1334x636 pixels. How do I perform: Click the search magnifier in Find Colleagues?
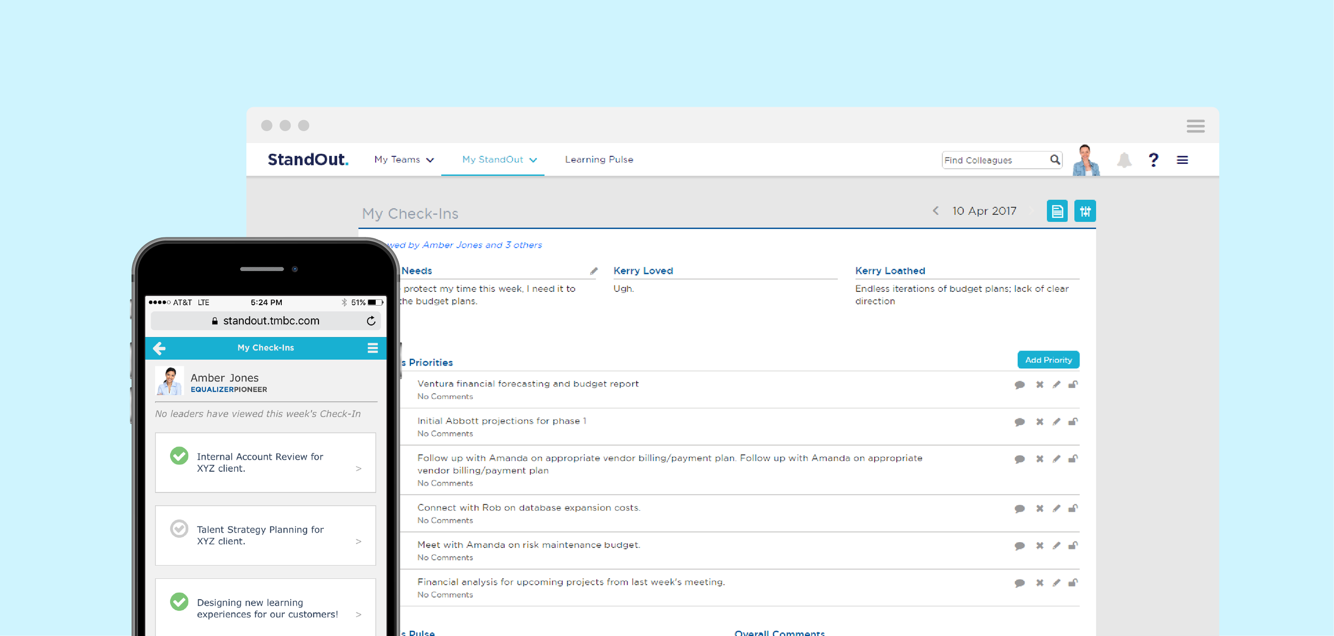(1054, 160)
